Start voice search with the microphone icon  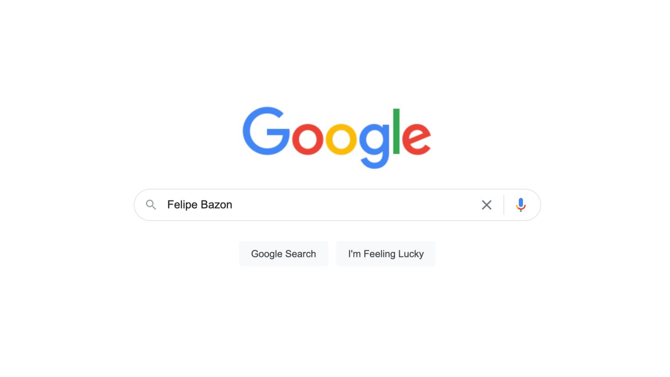pyautogui.click(x=521, y=205)
